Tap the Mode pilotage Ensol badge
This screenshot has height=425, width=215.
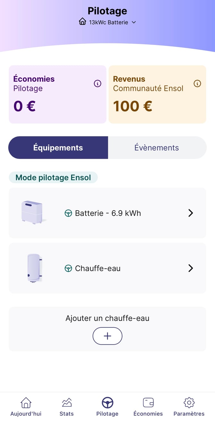coord(53,178)
